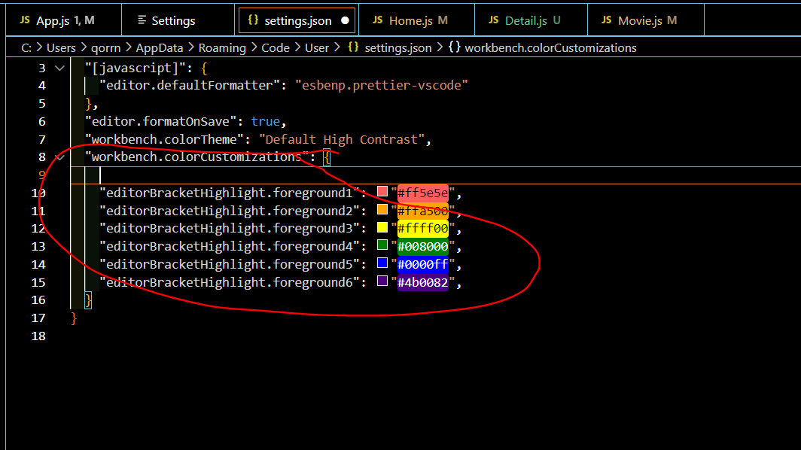Image resolution: width=801 pixels, height=450 pixels.
Task: Collapse the fold arrow on line 8
Action: (59, 157)
